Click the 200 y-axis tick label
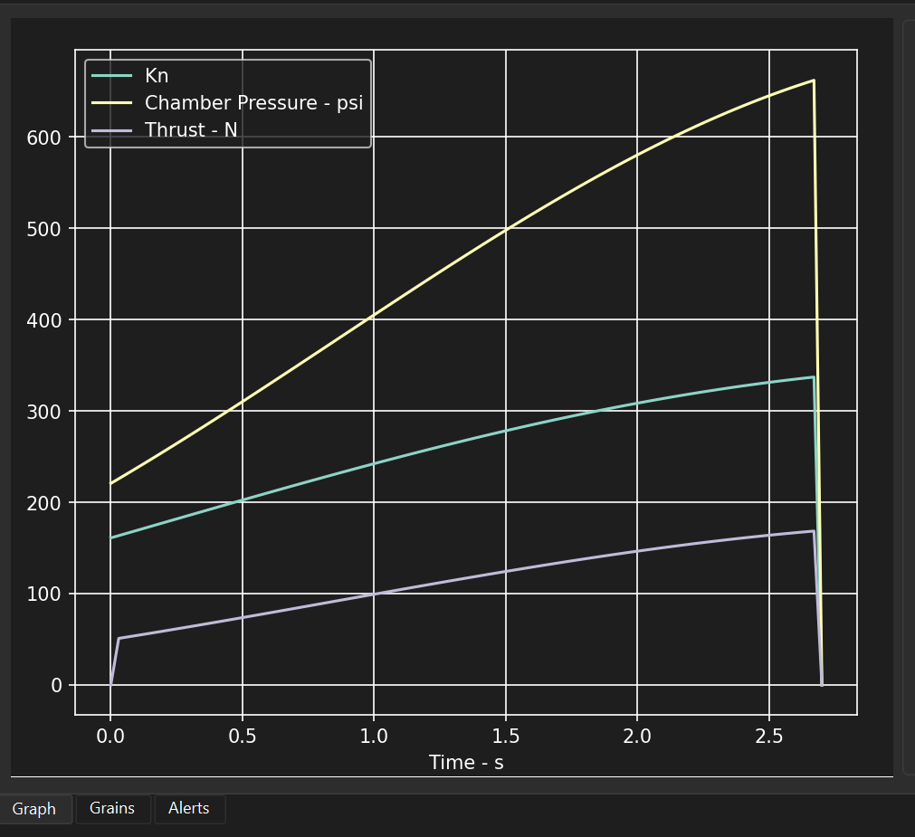The width and height of the screenshot is (915, 837). point(43,503)
